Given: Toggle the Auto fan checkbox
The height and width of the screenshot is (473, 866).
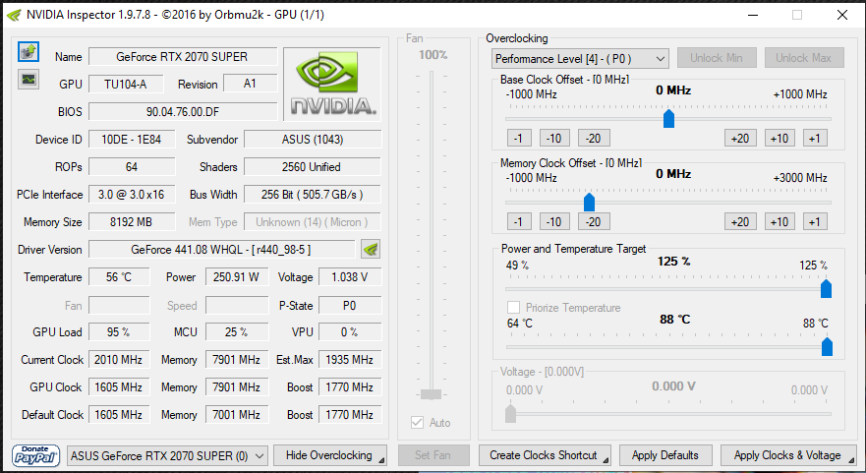Looking at the screenshot, I should tap(417, 423).
